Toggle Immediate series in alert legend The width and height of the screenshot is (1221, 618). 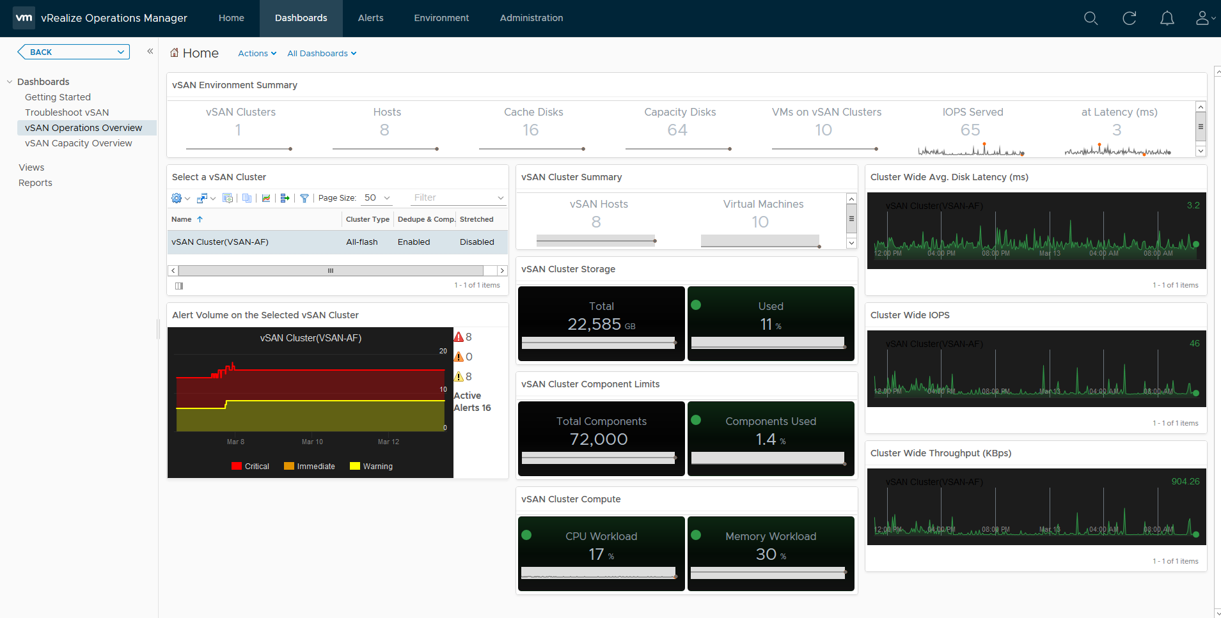[x=310, y=467]
